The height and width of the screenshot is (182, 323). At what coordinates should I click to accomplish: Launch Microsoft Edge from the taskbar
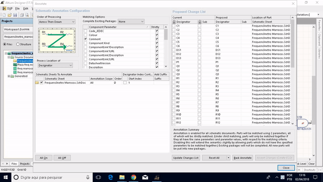coord(110,177)
